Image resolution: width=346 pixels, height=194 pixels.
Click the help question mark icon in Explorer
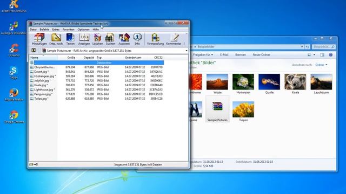tap(330, 55)
